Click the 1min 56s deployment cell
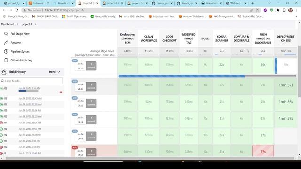This screenshot has width=301, height=169. [285, 102]
